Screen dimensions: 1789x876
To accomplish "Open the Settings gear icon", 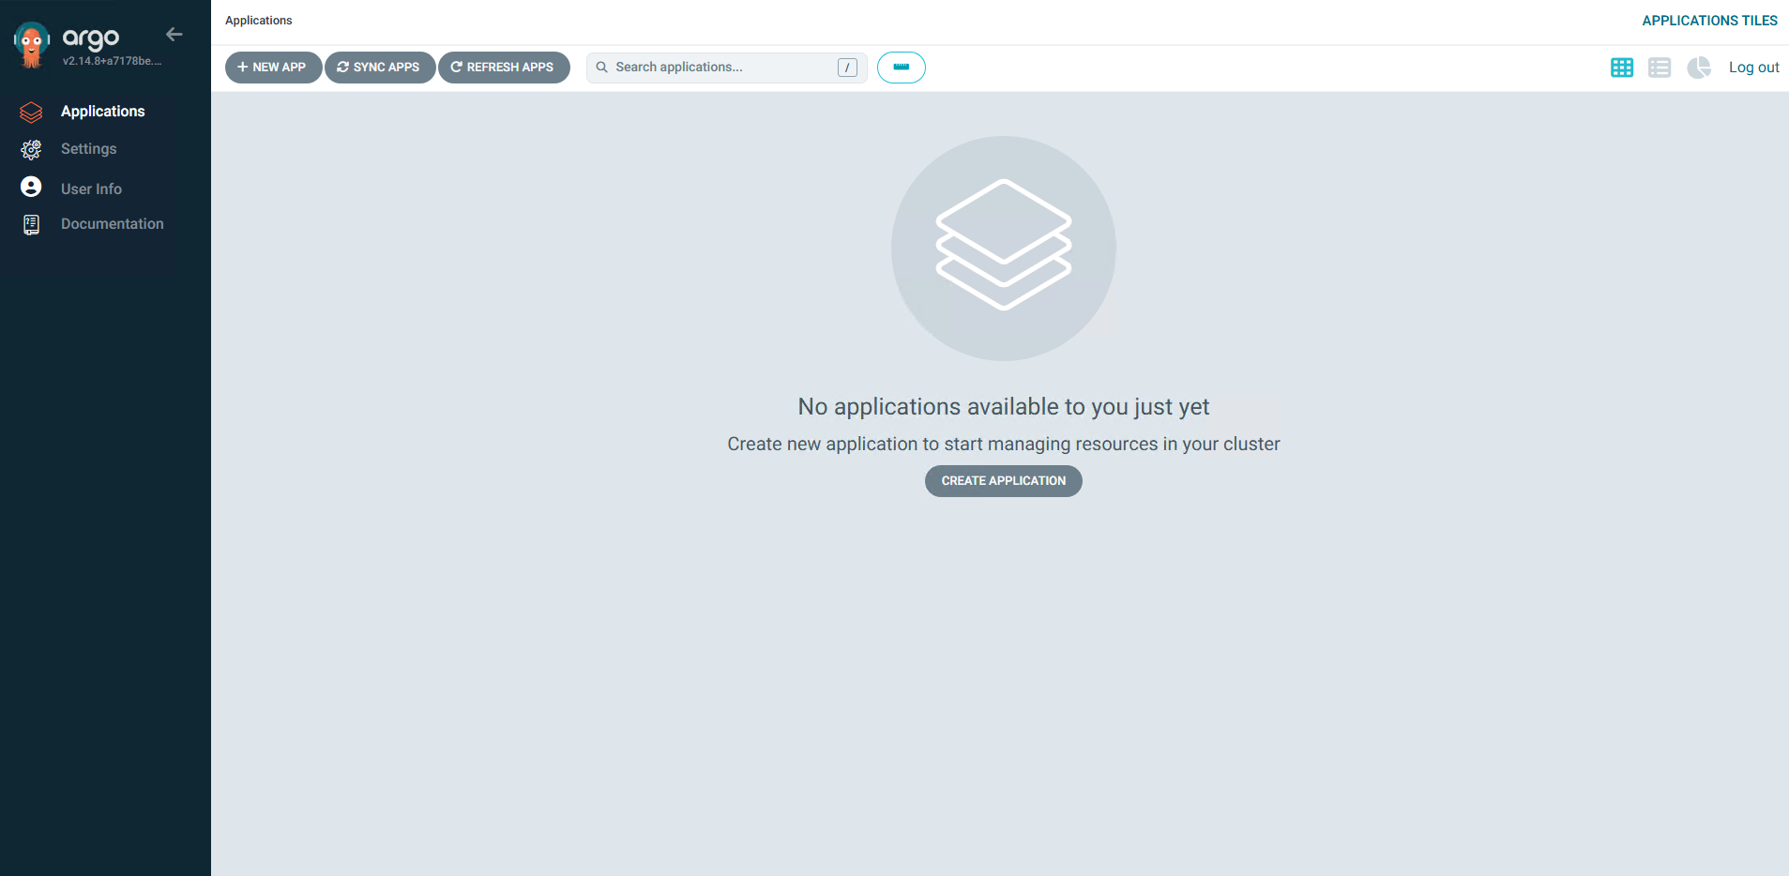I will (31, 150).
